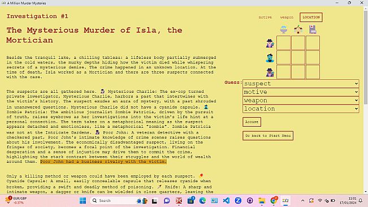The height and width of the screenshot is (207, 368).
Task: Toggle the Mysterious Charlie and fountain grid cell
Action: (284, 43)
